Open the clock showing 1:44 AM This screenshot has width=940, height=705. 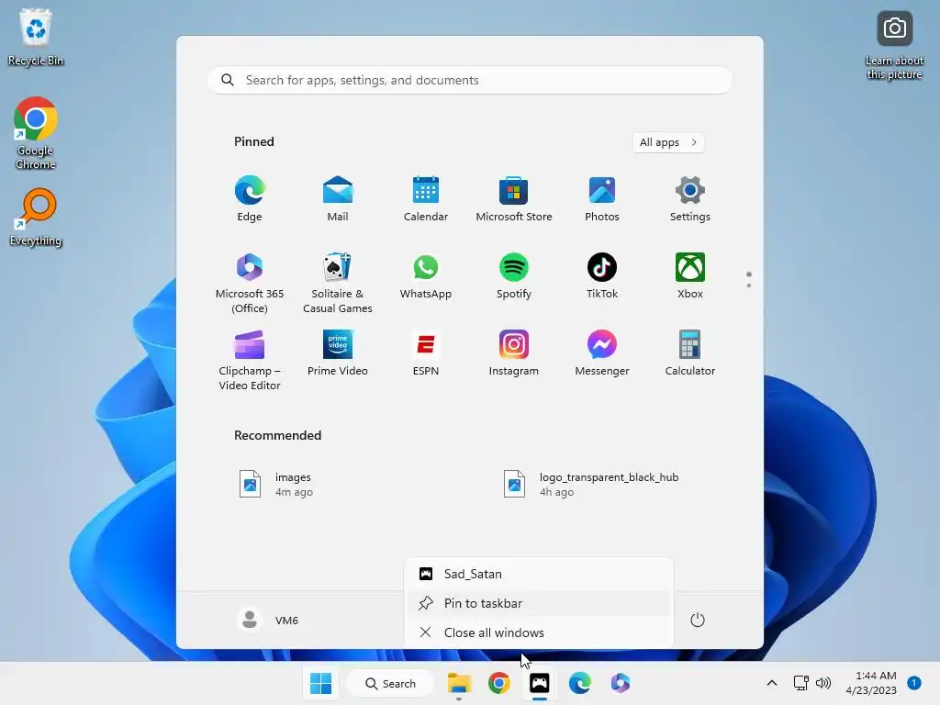871,683
